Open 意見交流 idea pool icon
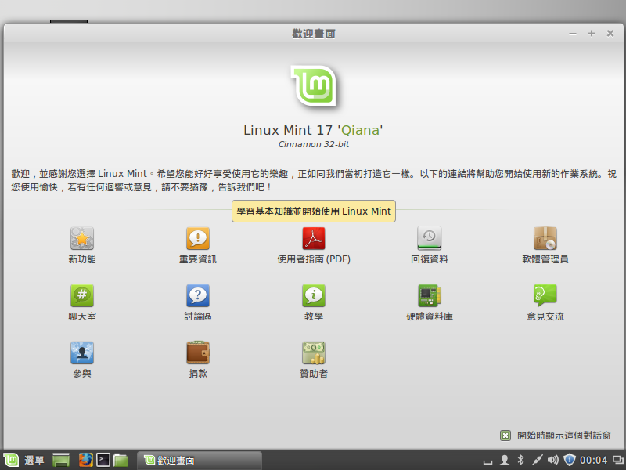This screenshot has width=626, height=470. coord(545,295)
